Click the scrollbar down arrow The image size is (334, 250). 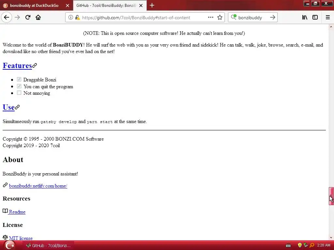(x=331, y=238)
